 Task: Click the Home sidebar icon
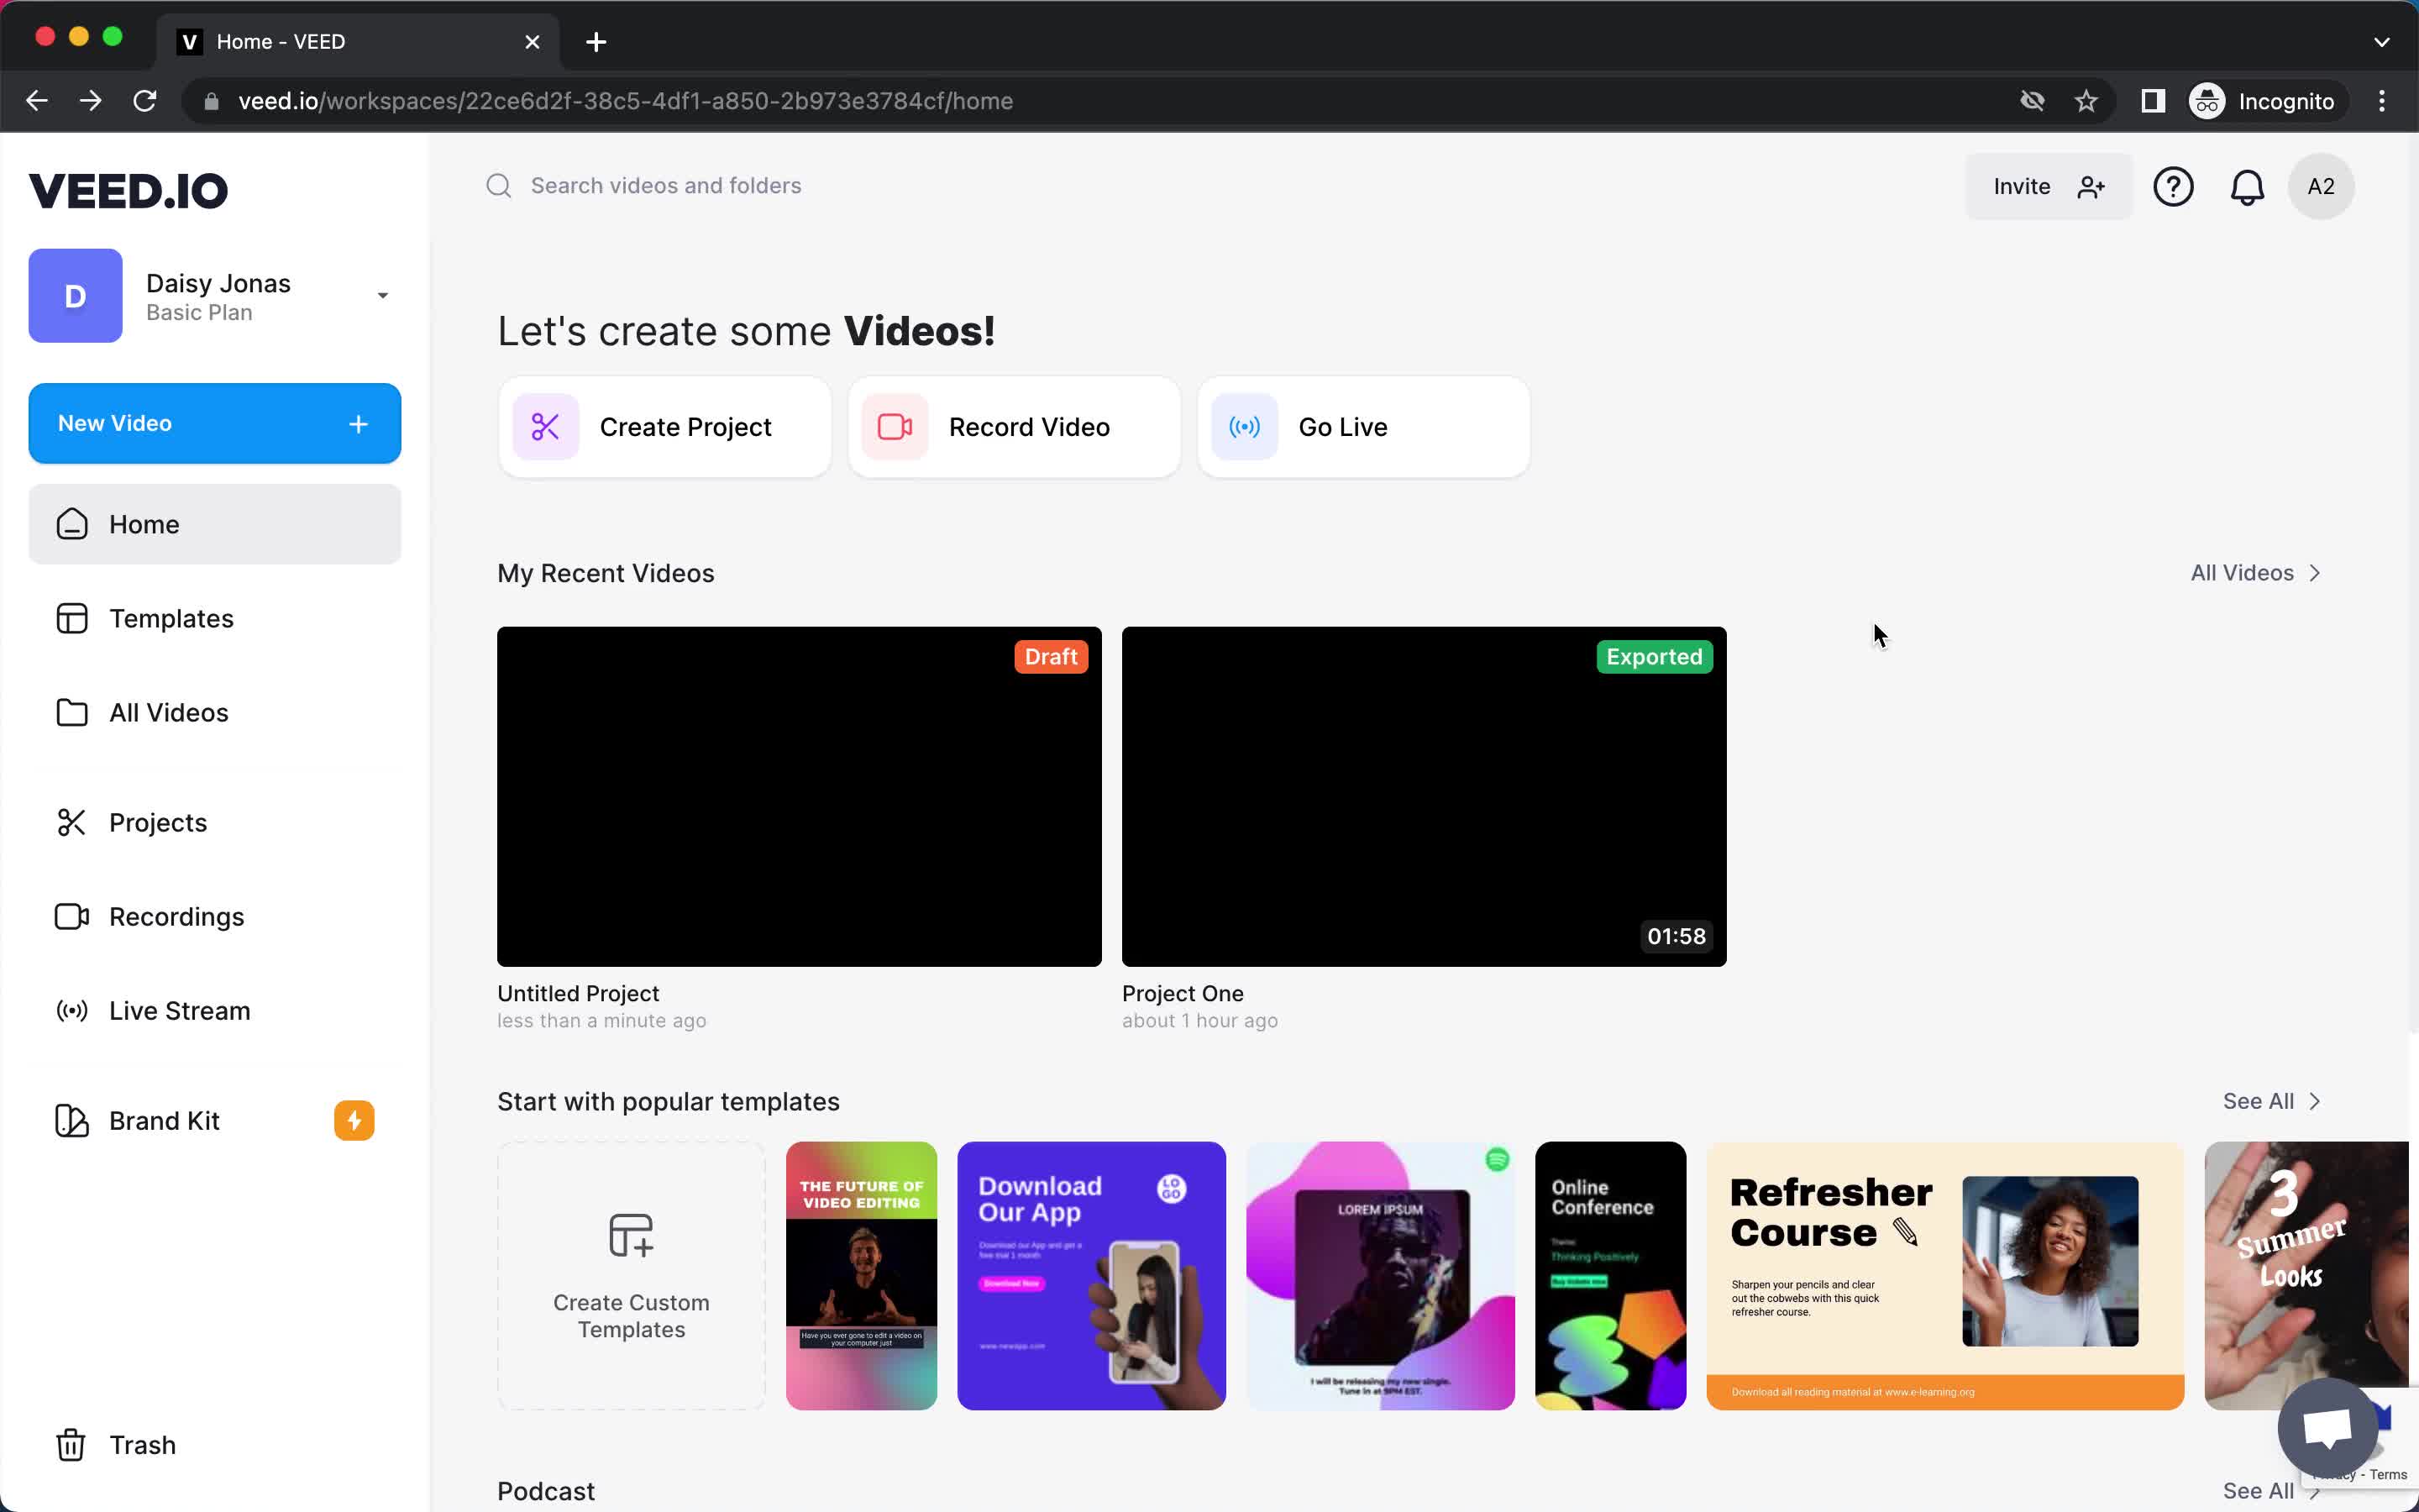coord(70,524)
